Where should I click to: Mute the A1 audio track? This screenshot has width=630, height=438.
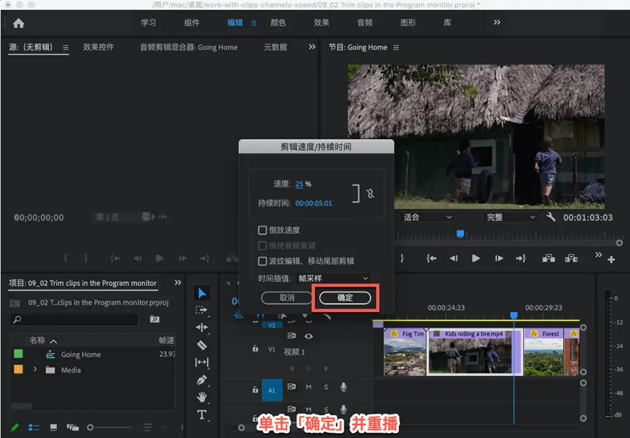pos(309,387)
